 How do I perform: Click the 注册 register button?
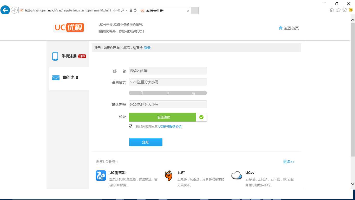tap(146, 142)
